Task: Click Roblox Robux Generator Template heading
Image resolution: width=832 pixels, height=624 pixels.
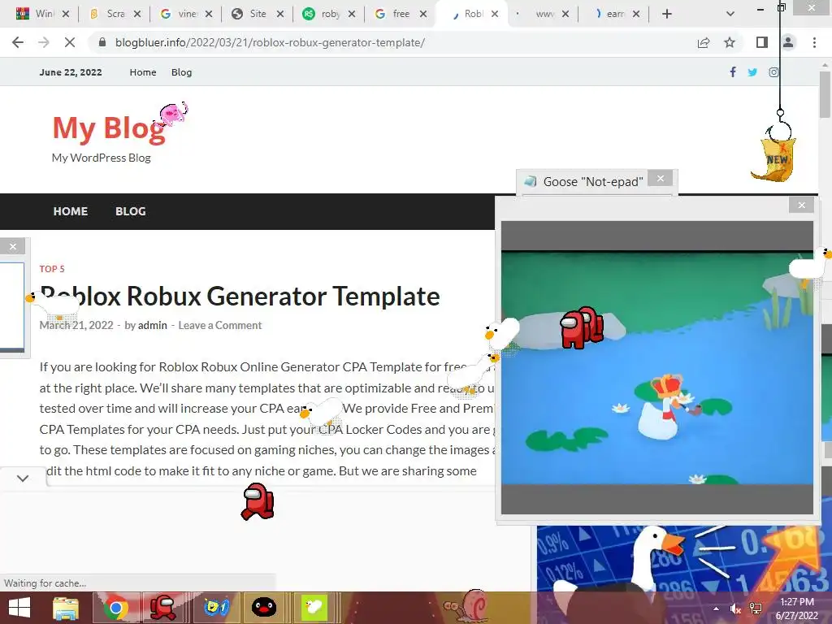Action: click(240, 296)
